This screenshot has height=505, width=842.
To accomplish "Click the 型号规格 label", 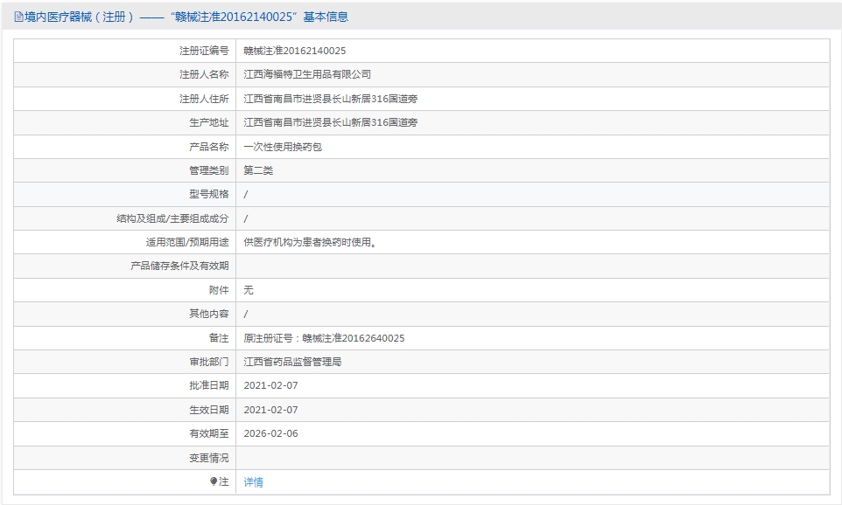I will click(209, 194).
